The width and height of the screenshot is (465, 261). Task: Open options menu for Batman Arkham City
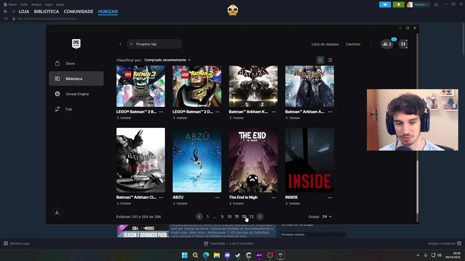coord(161,198)
